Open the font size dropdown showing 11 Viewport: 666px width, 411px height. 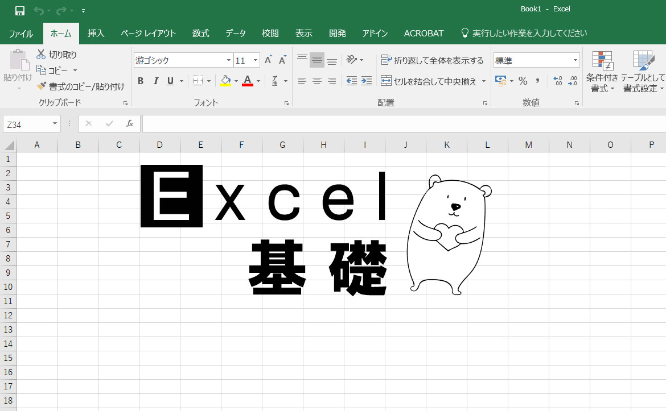point(256,60)
